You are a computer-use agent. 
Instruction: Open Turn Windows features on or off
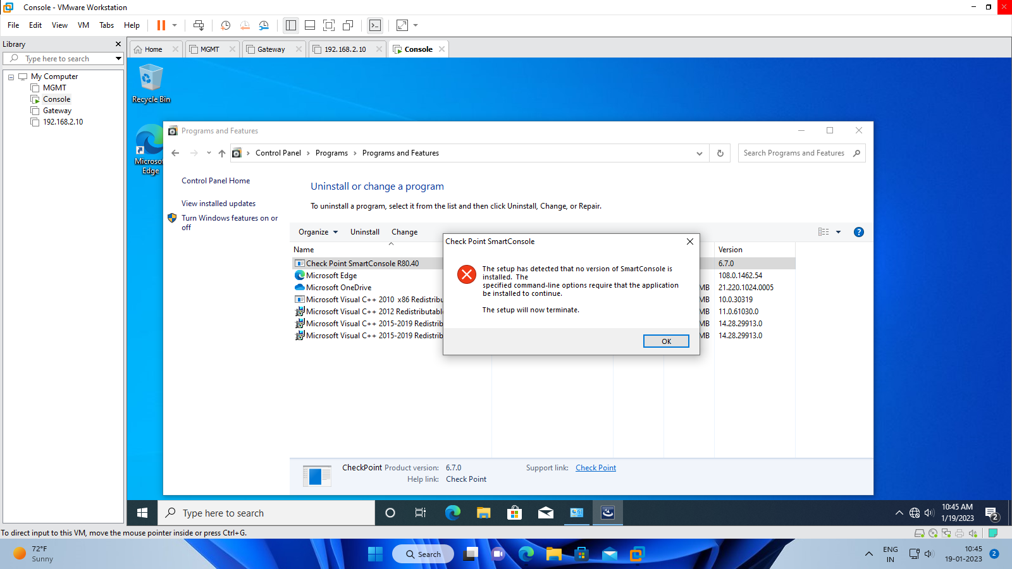[x=230, y=223]
